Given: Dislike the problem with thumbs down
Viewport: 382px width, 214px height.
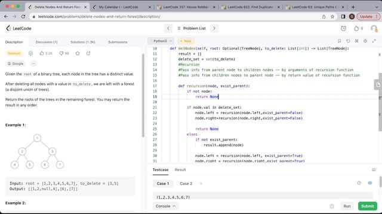Looking at the screenshot, I should click(64, 53).
